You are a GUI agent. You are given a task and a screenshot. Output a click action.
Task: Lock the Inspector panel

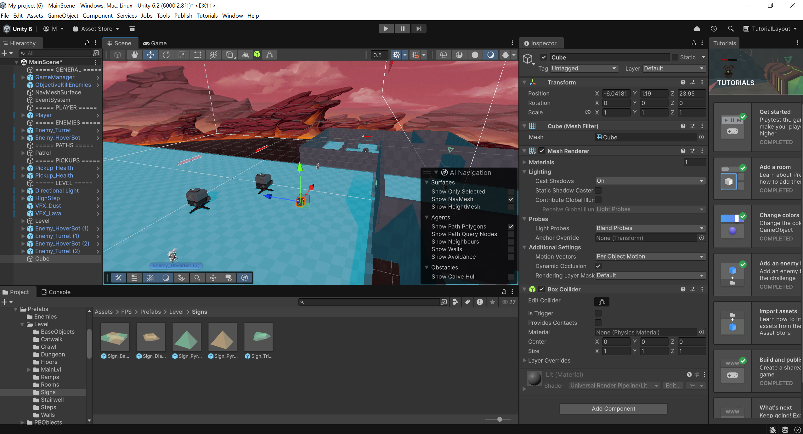(x=694, y=43)
